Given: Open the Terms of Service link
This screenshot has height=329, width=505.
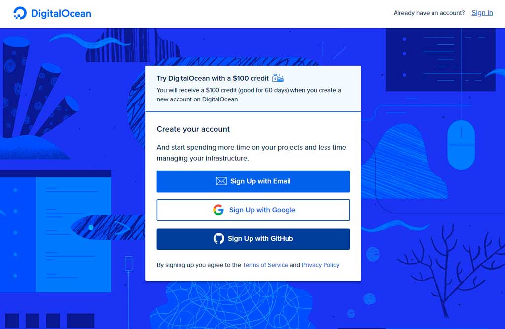Looking at the screenshot, I should [265, 265].
